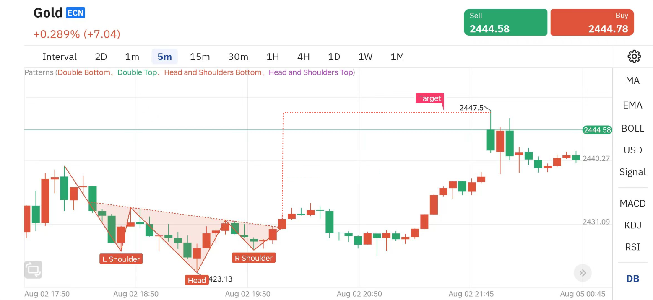Show the KDJ indicator
The width and height of the screenshot is (653, 300).
pos(632,225)
